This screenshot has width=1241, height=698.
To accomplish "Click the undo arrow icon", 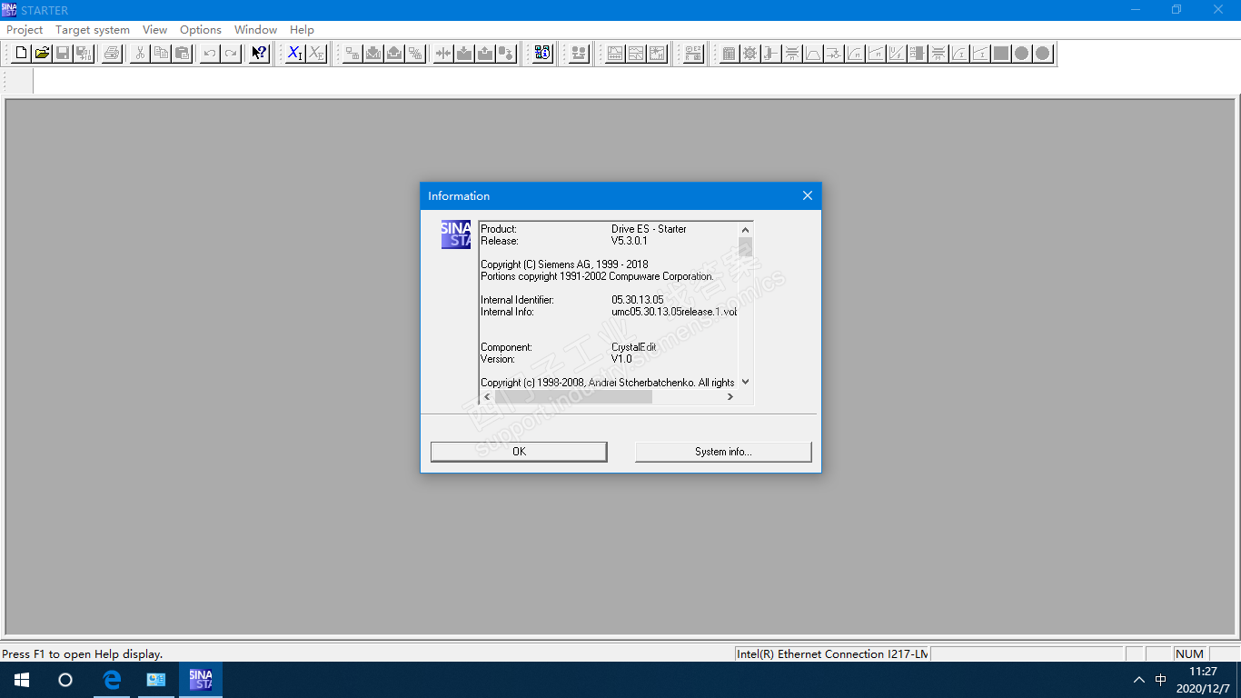I will coord(210,53).
